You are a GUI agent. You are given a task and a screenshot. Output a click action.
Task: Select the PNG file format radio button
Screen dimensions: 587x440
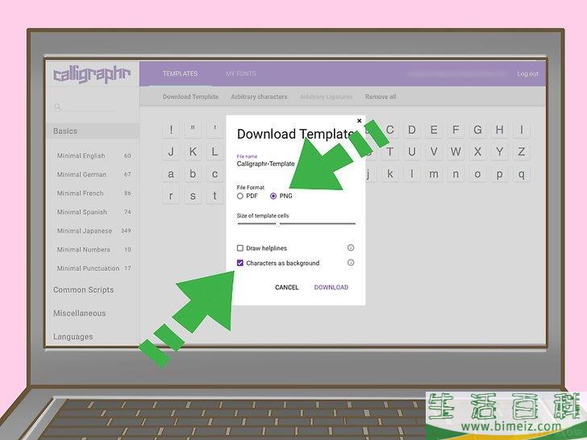click(273, 196)
